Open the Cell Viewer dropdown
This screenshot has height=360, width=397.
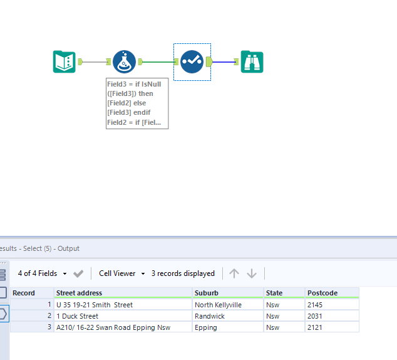click(x=121, y=273)
